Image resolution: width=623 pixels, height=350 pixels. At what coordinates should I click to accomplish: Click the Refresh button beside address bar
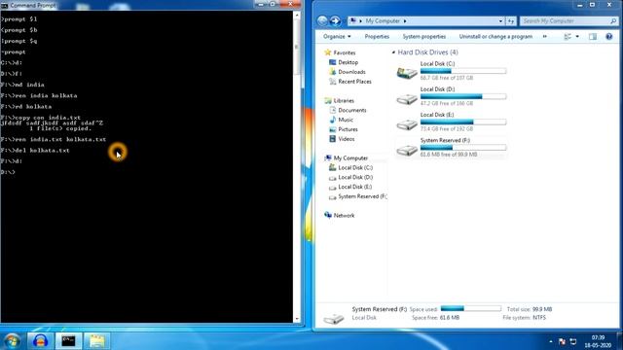click(x=510, y=21)
